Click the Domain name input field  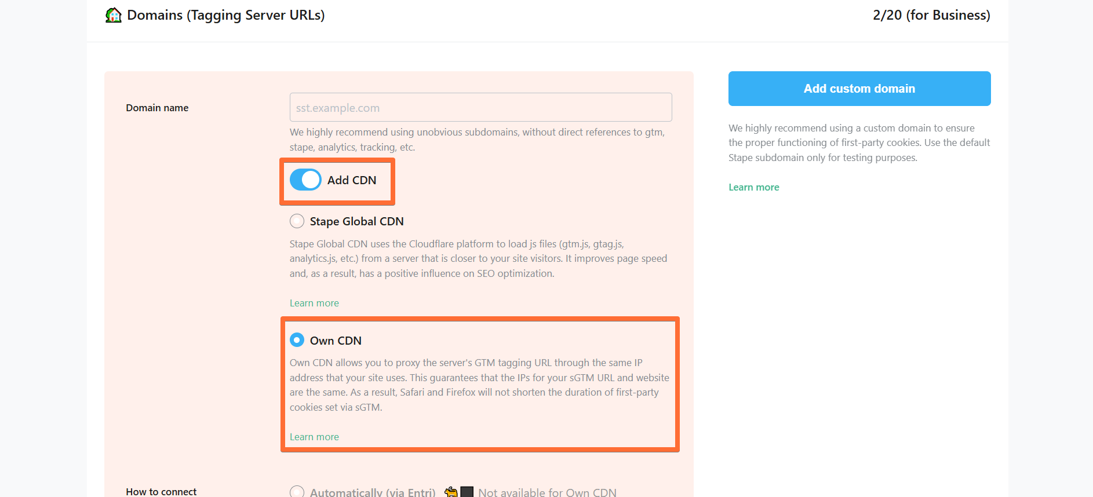[x=480, y=107]
